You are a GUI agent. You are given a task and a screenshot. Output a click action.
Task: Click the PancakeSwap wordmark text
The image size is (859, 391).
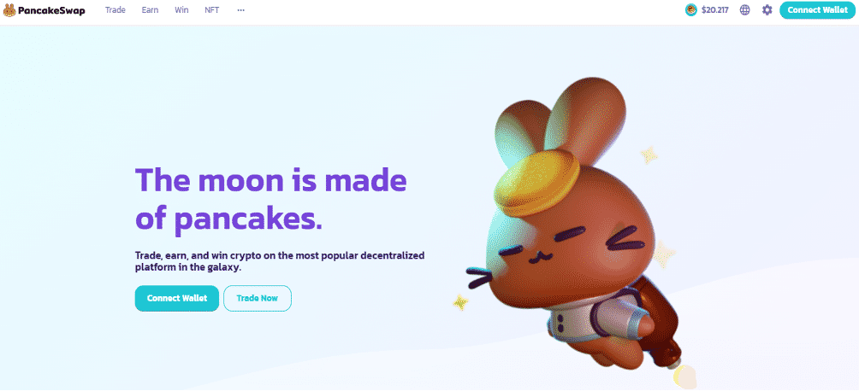[x=51, y=10]
